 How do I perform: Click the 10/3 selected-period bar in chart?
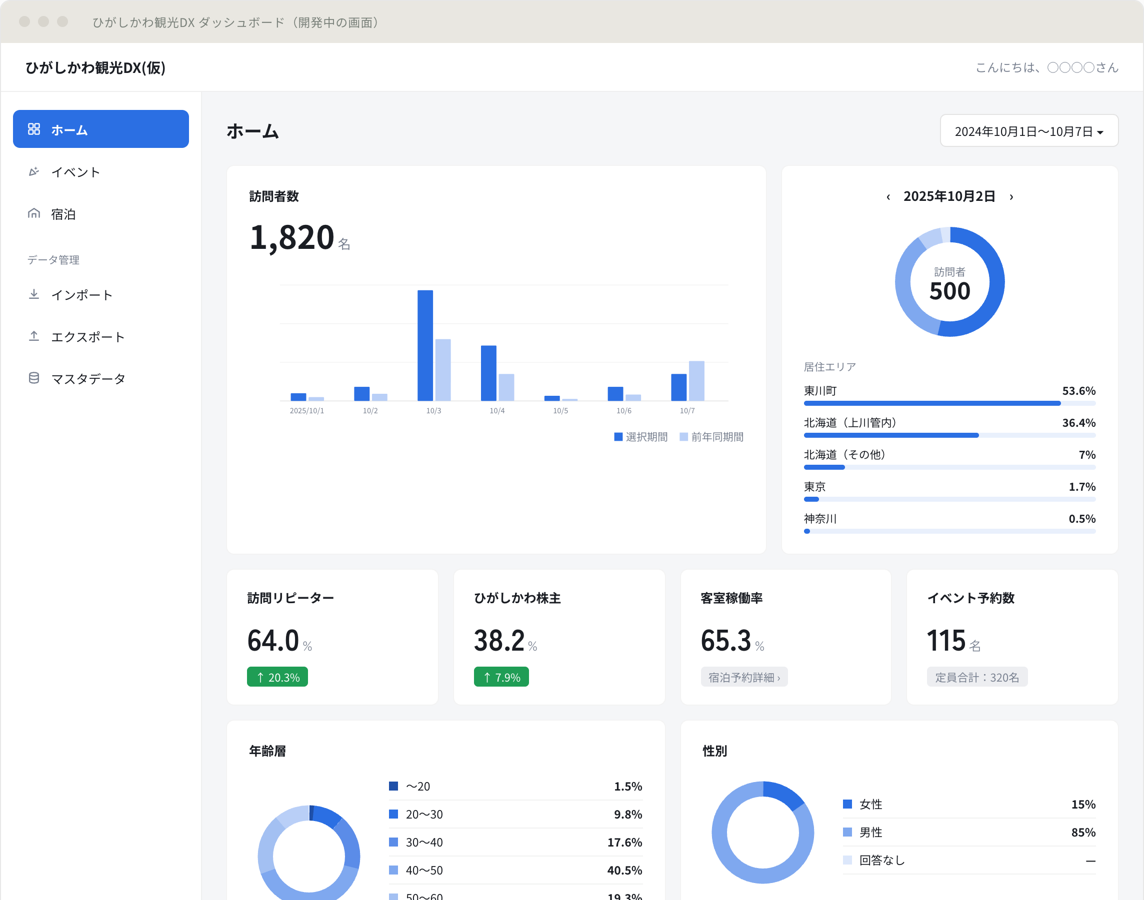point(425,346)
